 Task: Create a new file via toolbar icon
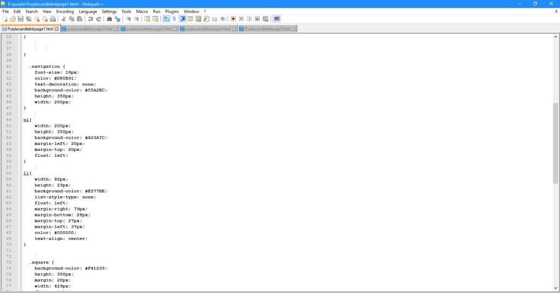pos(5,19)
